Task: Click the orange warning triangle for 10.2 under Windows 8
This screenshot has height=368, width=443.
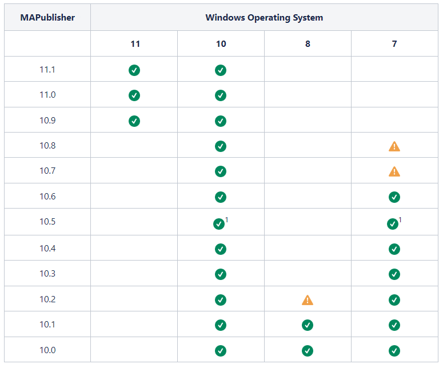Action: tap(308, 300)
